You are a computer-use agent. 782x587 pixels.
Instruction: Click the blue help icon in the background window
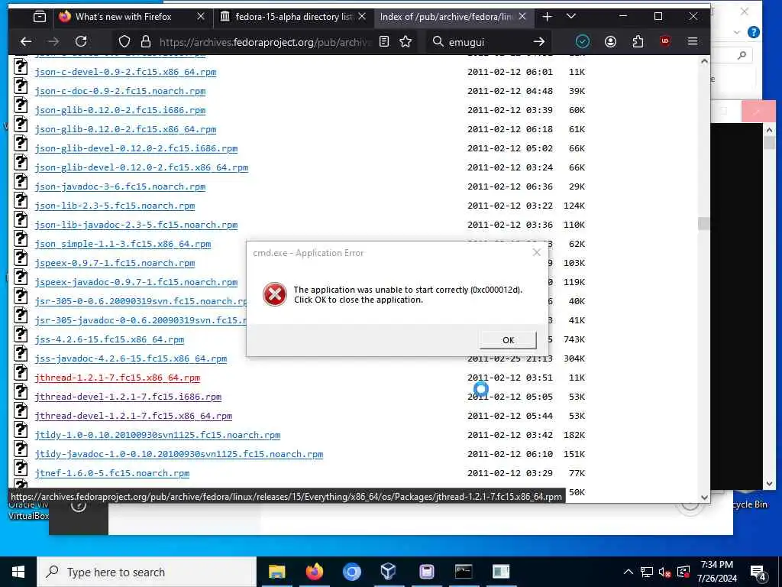coord(754,32)
